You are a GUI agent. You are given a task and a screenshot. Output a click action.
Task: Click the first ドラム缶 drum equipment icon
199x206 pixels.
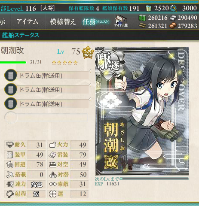coord(11,75)
